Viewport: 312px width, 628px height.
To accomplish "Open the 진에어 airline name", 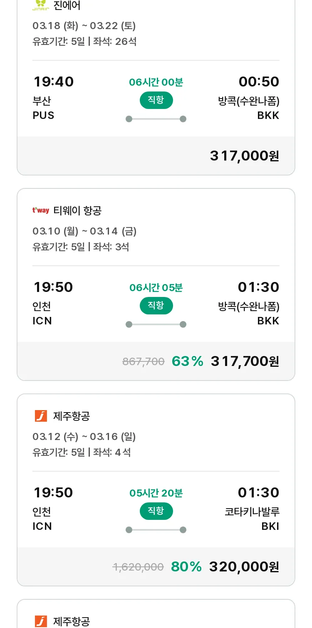I will tap(67, 5).
